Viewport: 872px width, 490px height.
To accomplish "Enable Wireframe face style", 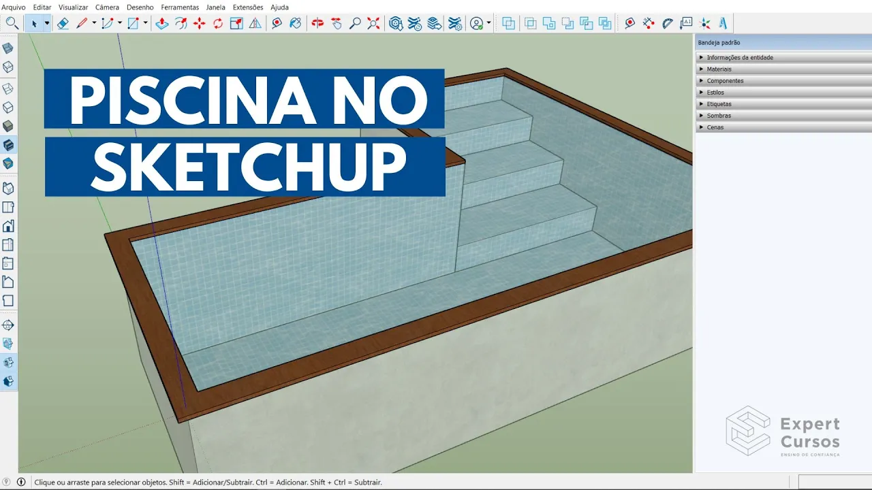I will tap(8, 89).
